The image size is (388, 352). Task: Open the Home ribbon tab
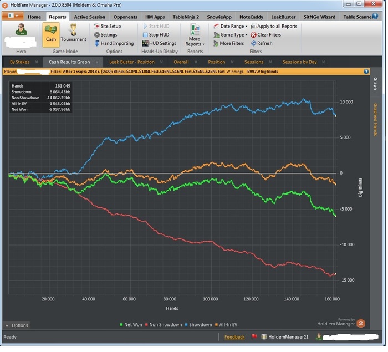point(34,17)
